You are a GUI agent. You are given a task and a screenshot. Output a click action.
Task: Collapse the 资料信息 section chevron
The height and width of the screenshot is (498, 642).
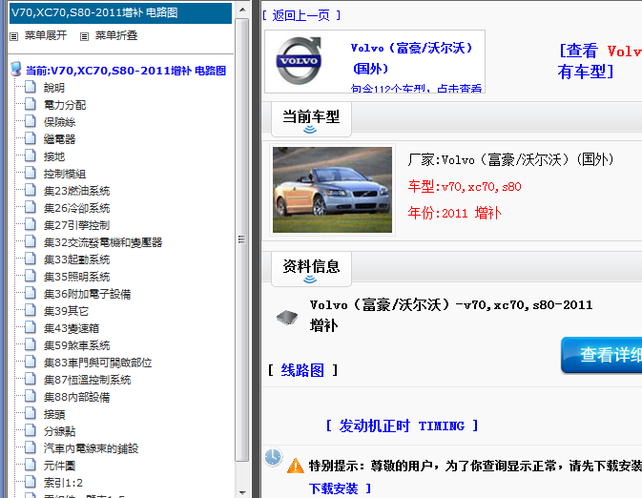[x=310, y=280]
